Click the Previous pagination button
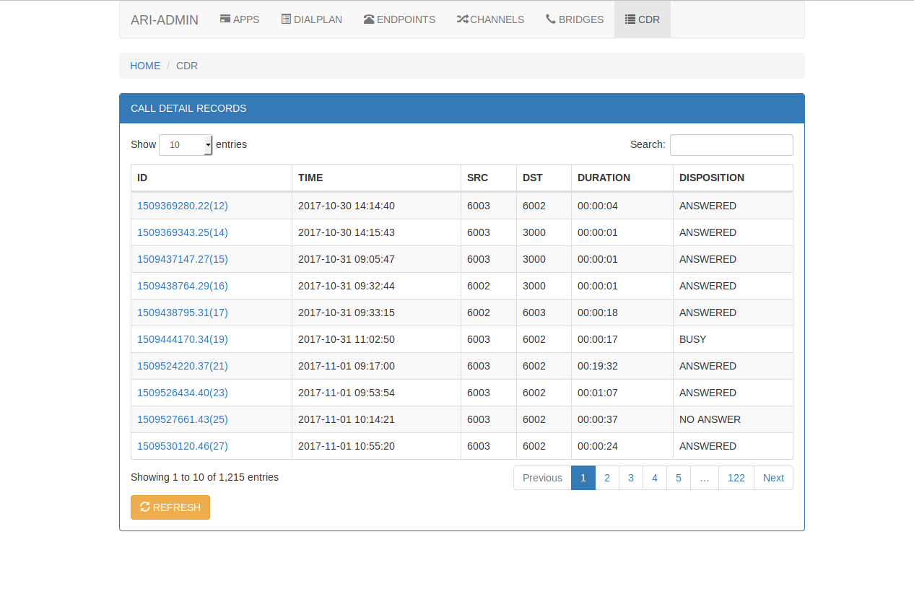This screenshot has height=594, width=914. click(542, 478)
